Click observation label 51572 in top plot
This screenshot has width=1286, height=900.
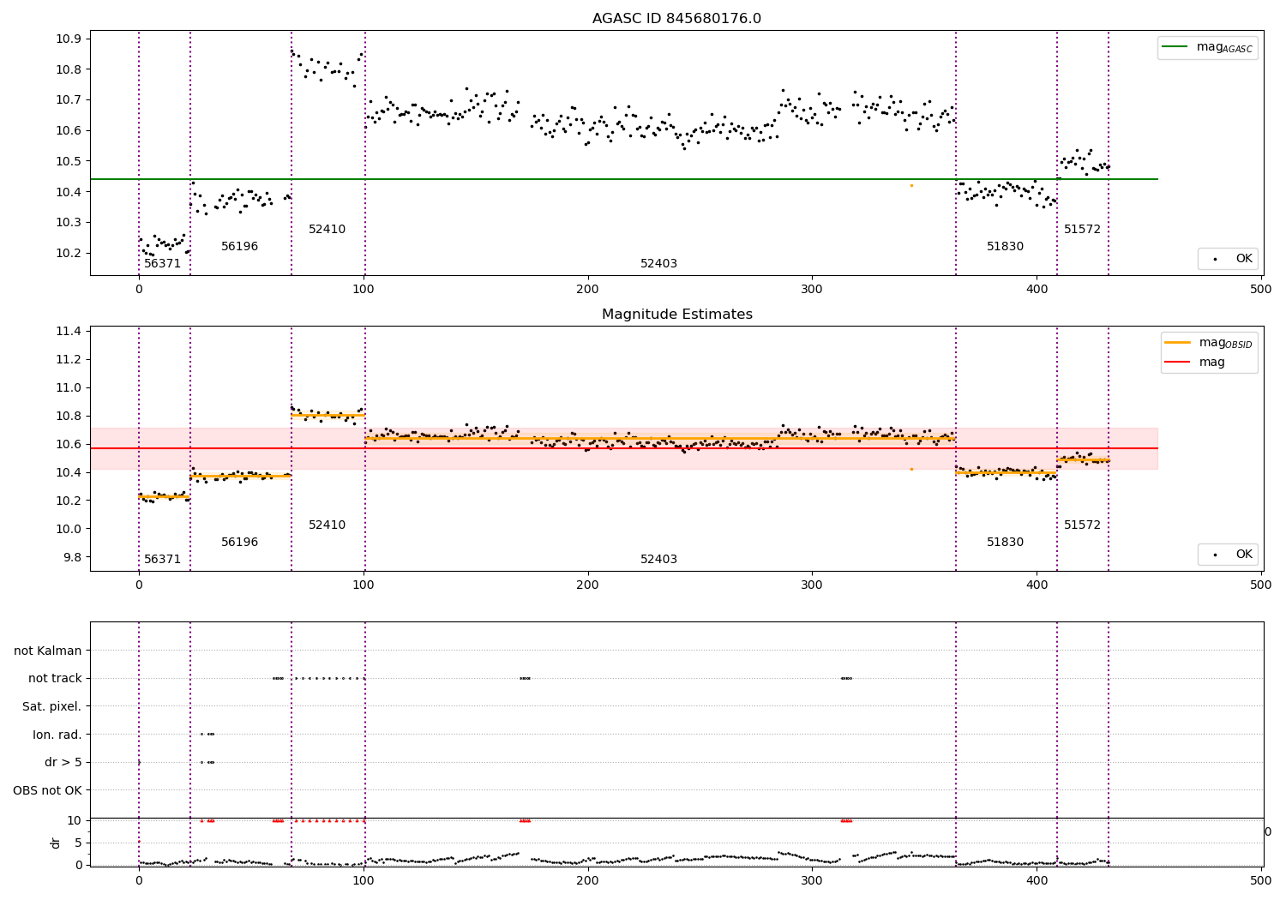(1082, 230)
